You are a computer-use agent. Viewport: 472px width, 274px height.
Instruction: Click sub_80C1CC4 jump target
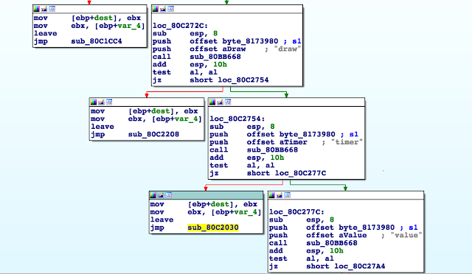coord(97,41)
